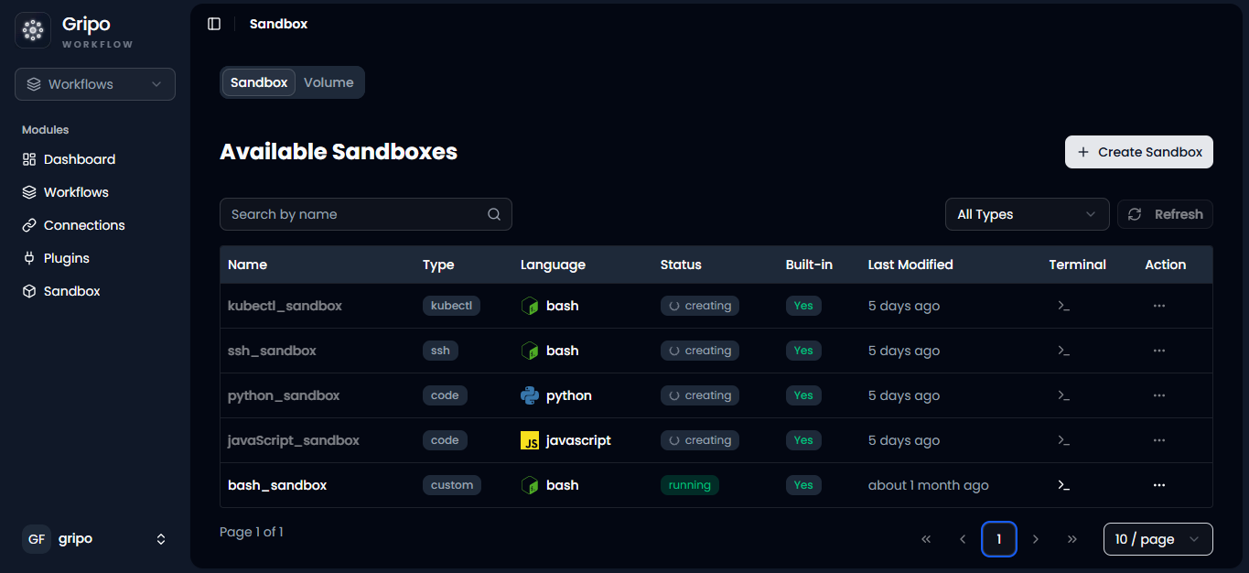Go to the last page arrow

1072,539
